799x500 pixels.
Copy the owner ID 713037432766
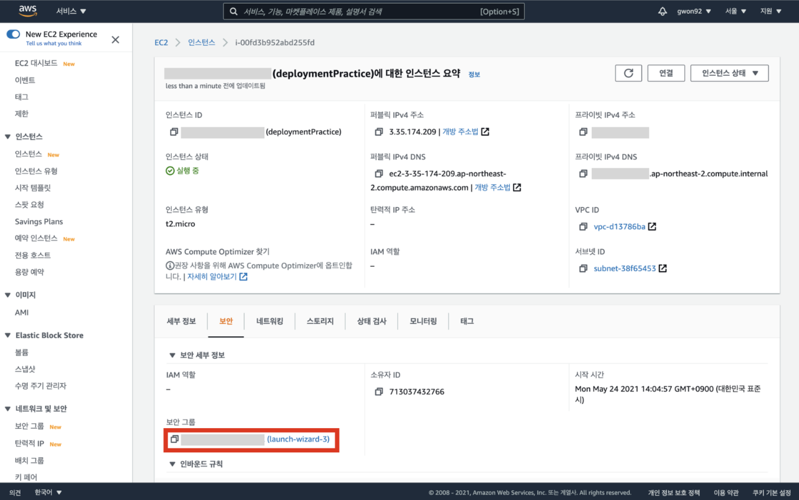(x=378, y=392)
